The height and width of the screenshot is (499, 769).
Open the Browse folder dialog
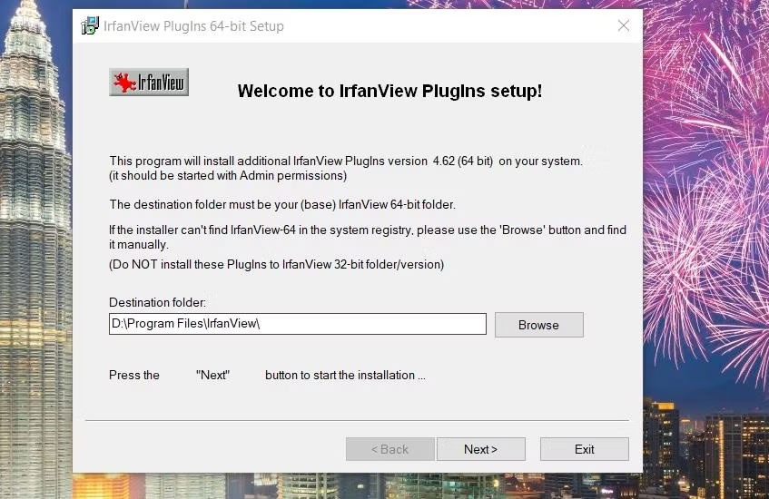[538, 325]
